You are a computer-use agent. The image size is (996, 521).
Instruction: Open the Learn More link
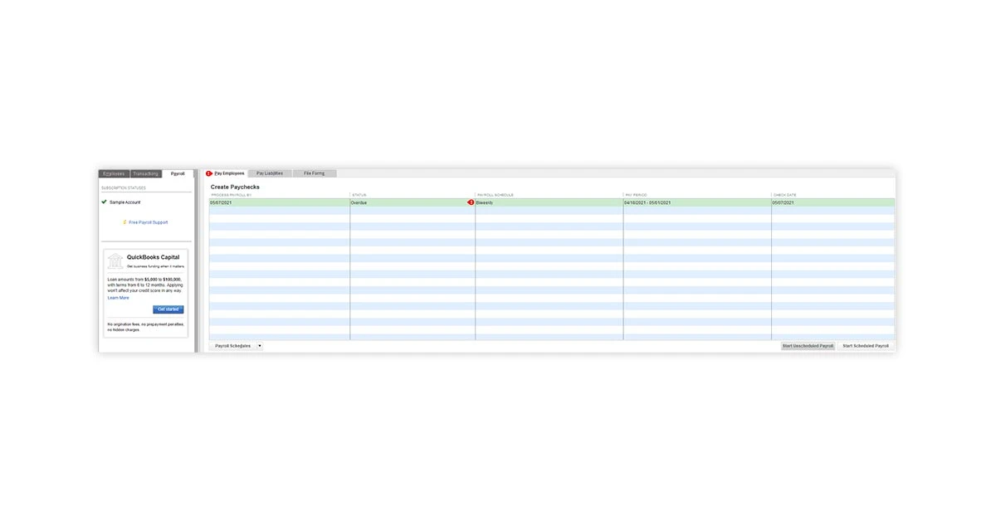point(117,297)
